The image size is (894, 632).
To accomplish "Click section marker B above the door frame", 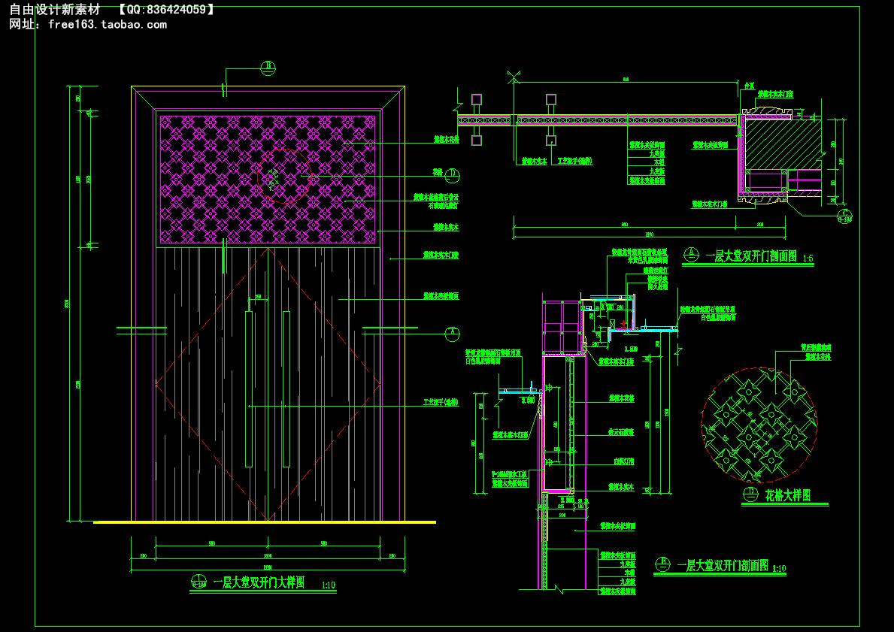I will click(x=268, y=68).
